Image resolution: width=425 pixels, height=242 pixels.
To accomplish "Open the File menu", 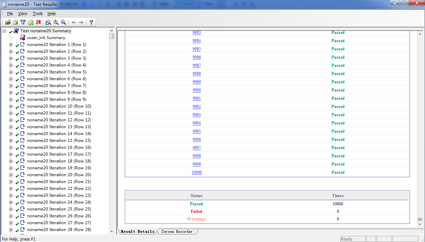I will tap(10, 14).
